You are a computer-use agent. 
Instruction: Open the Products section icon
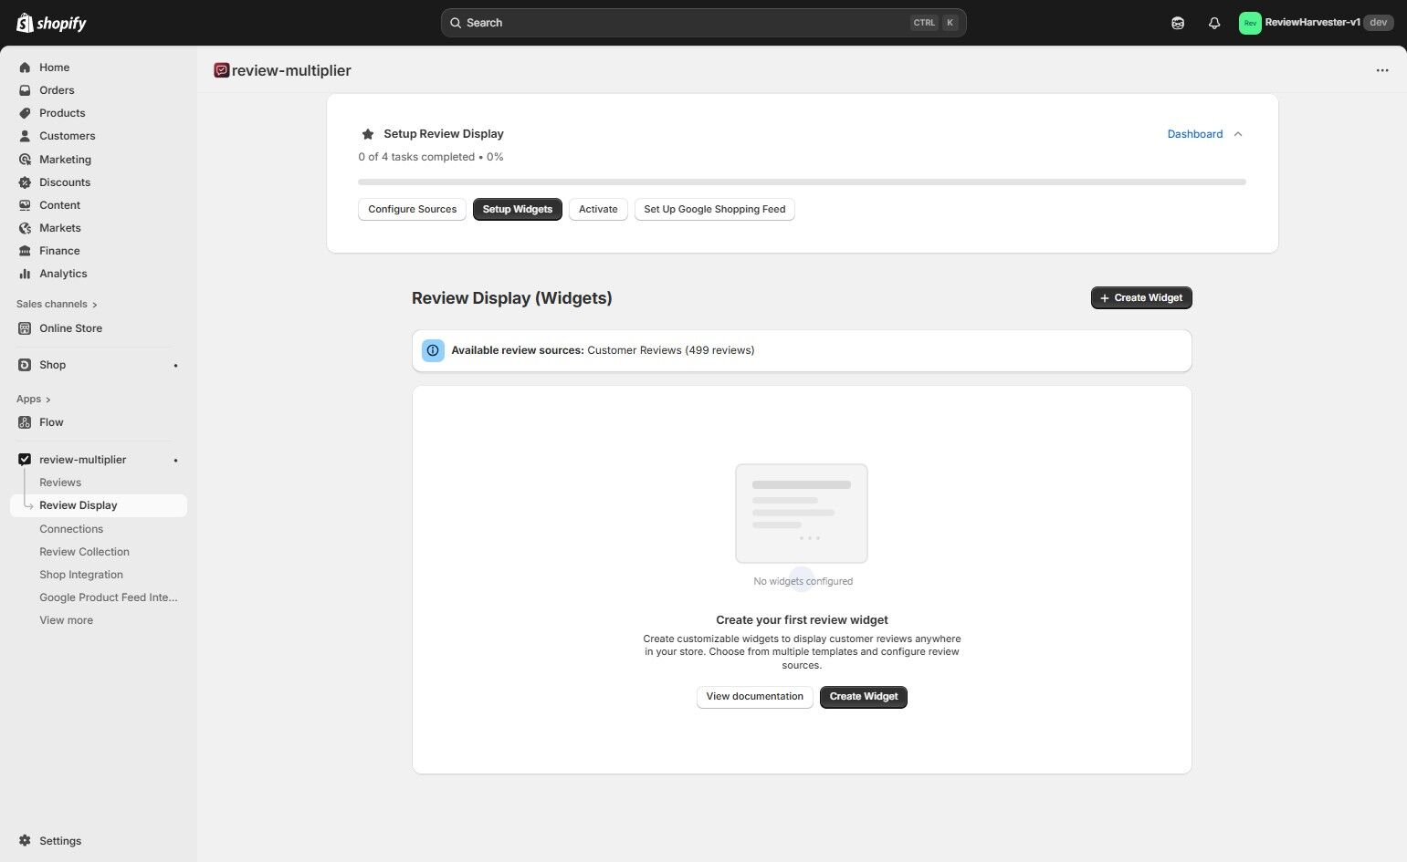(25, 112)
